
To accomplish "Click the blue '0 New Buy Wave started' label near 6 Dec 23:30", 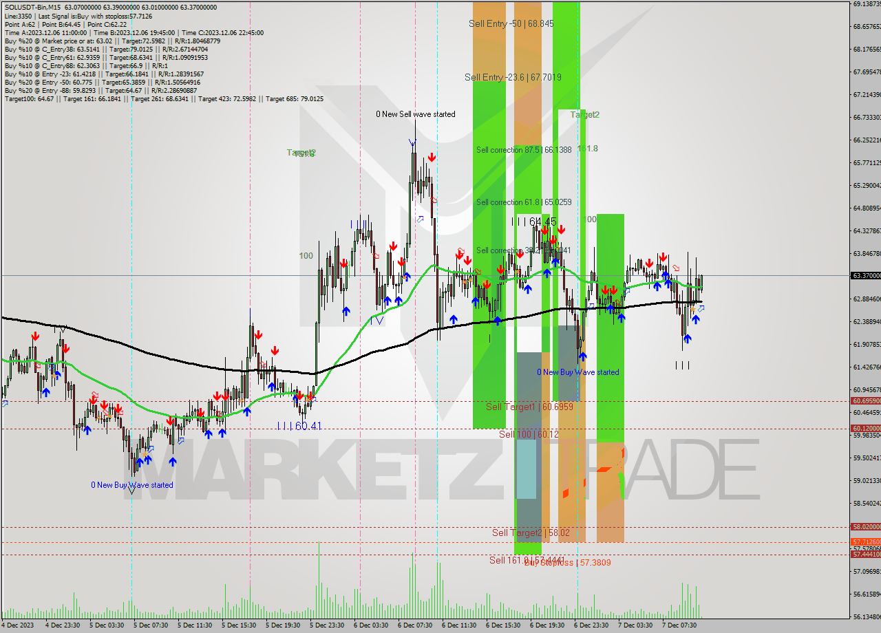I will click(578, 372).
